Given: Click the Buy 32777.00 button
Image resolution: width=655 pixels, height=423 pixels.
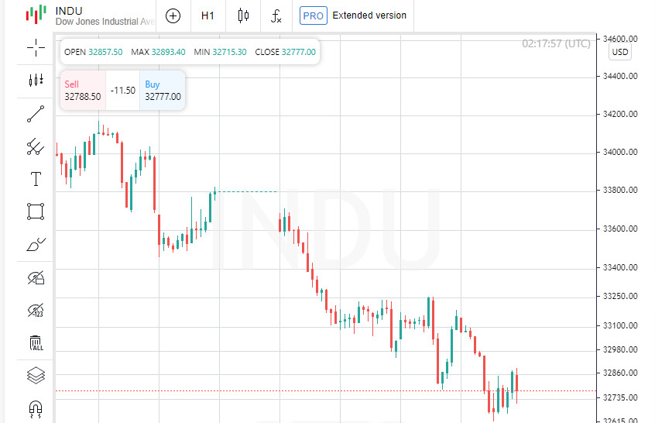Looking at the screenshot, I should click(x=163, y=91).
